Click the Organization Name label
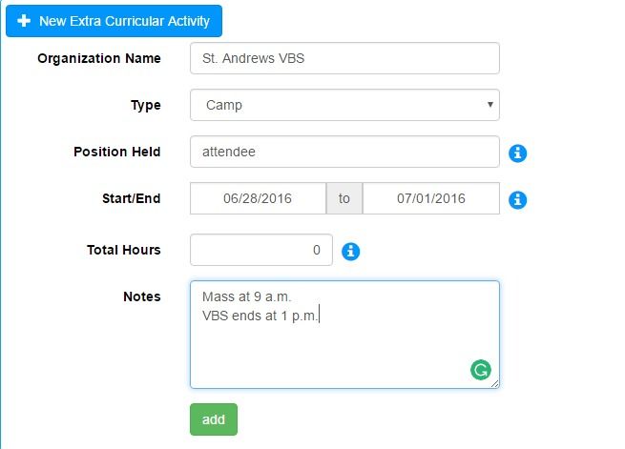 [99, 58]
